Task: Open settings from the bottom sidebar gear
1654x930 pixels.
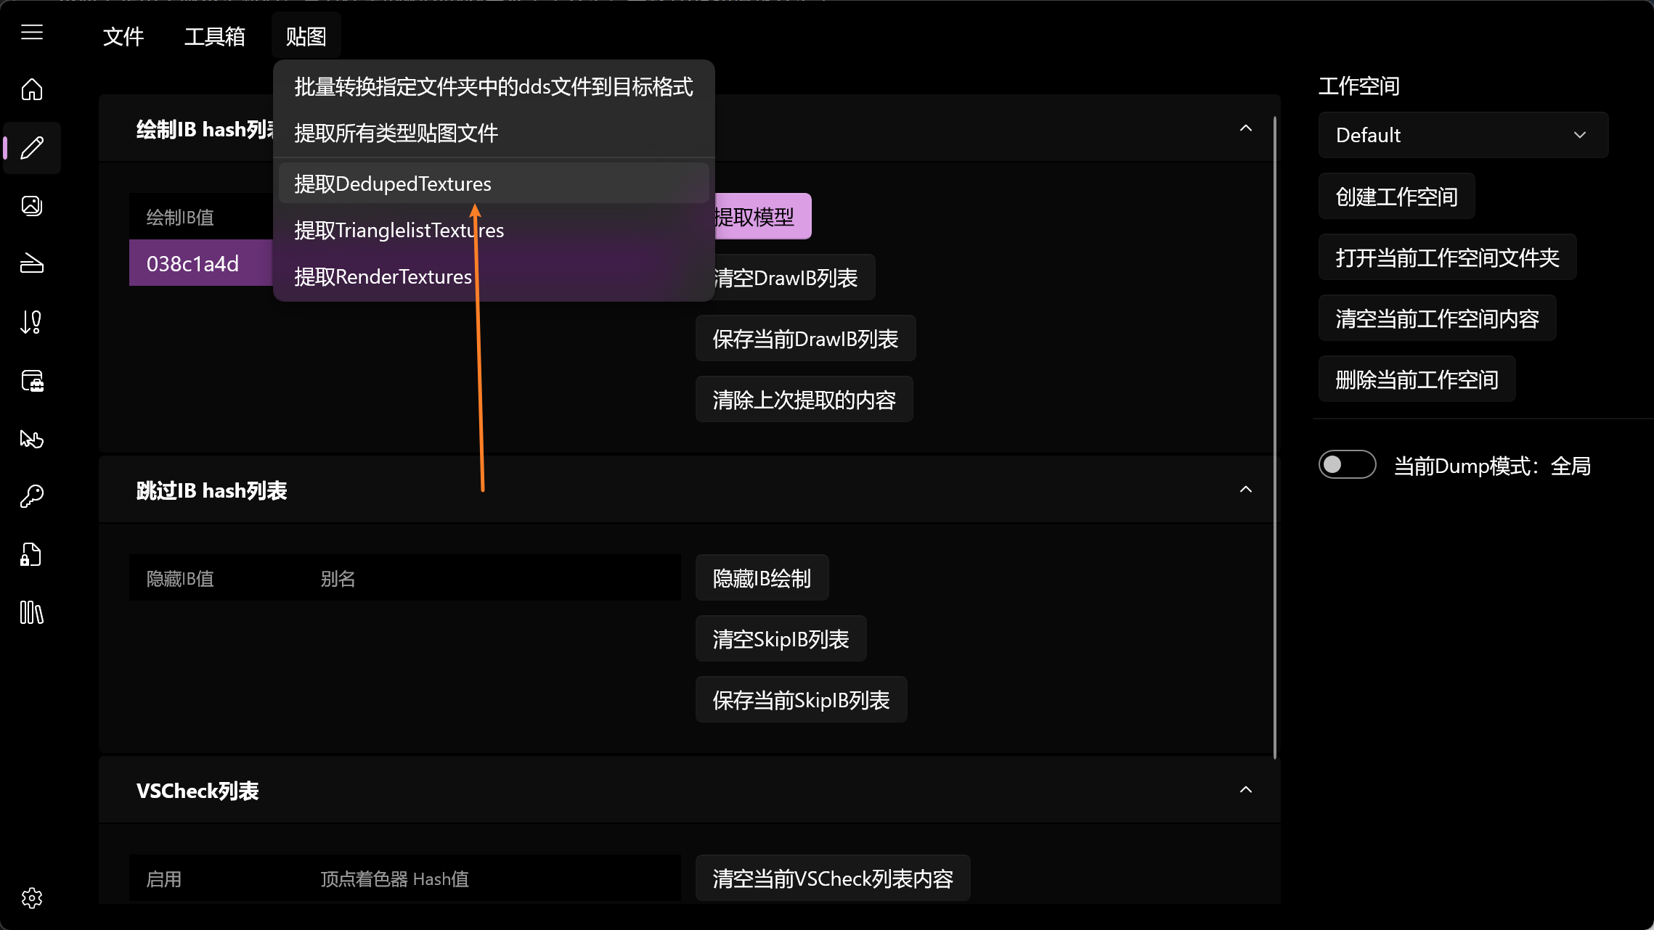Action: [x=31, y=898]
